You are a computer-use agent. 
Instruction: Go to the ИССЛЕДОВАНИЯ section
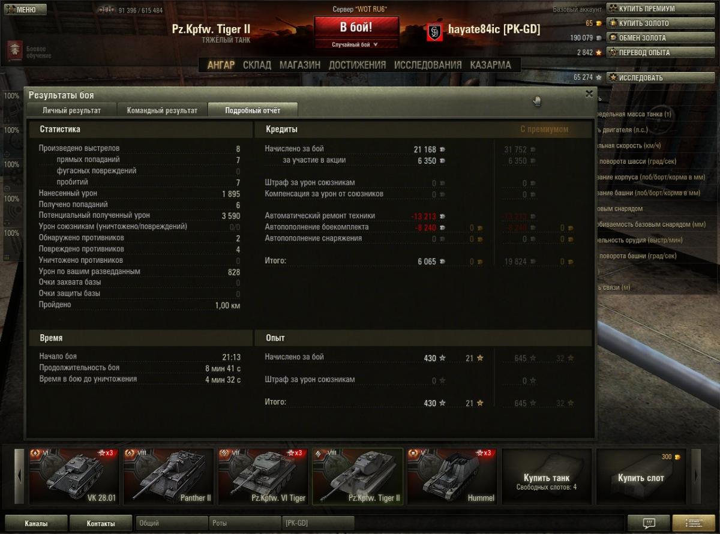pyautogui.click(x=428, y=65)
